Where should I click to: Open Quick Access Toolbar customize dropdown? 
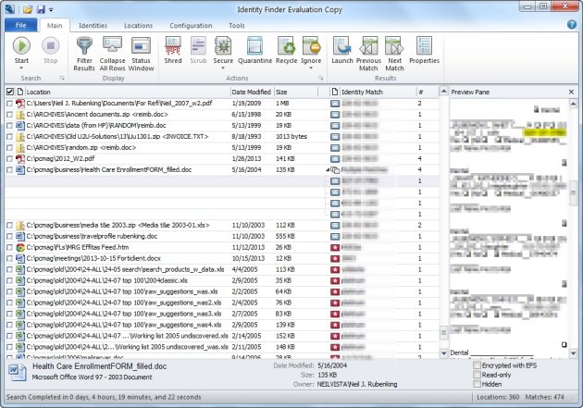click(51, 9)
